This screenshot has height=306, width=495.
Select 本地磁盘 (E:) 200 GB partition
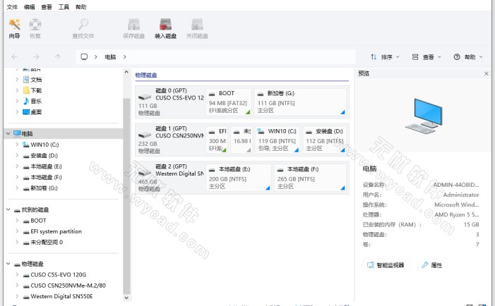(x=239, y=178)
